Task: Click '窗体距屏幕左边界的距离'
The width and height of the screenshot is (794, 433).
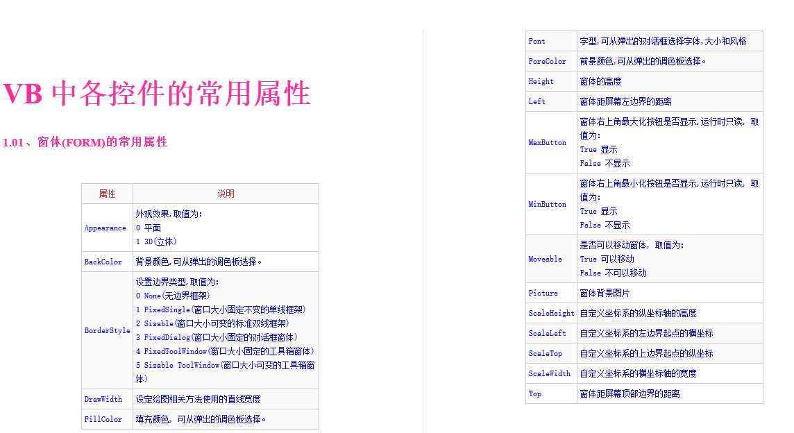Action: click(x=626, y=101)
